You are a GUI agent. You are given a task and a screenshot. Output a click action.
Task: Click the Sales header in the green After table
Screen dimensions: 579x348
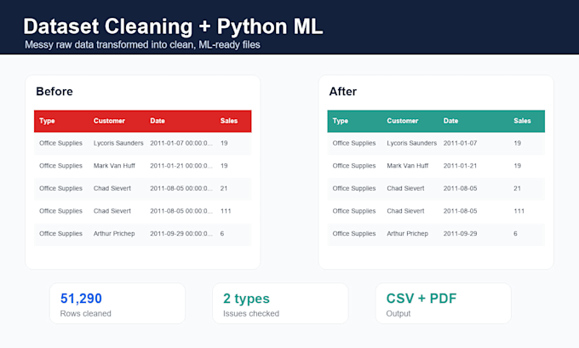pos(522,121)
